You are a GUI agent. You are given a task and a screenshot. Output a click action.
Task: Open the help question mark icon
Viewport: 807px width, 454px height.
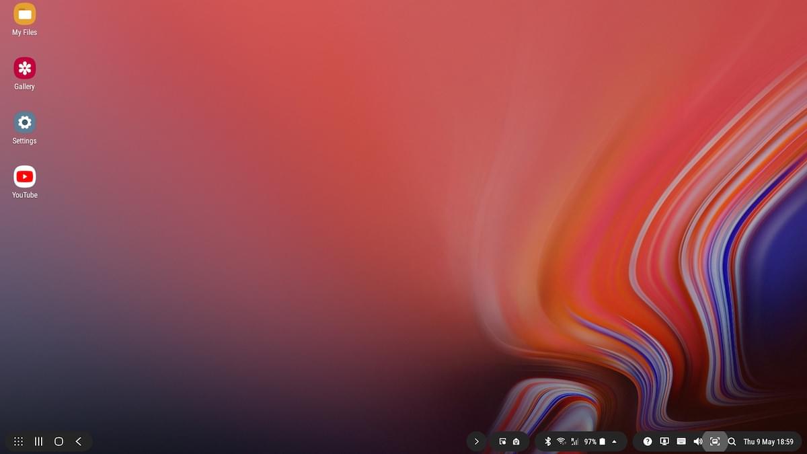(648, 441)
